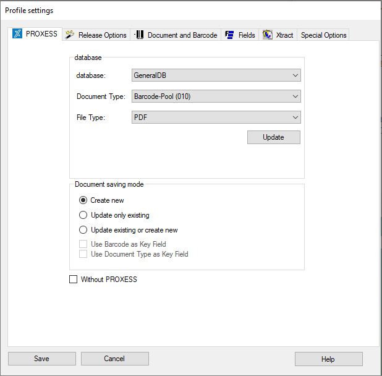
Task: Click the PROXESS X logo icon
Action: click(17, 33)
